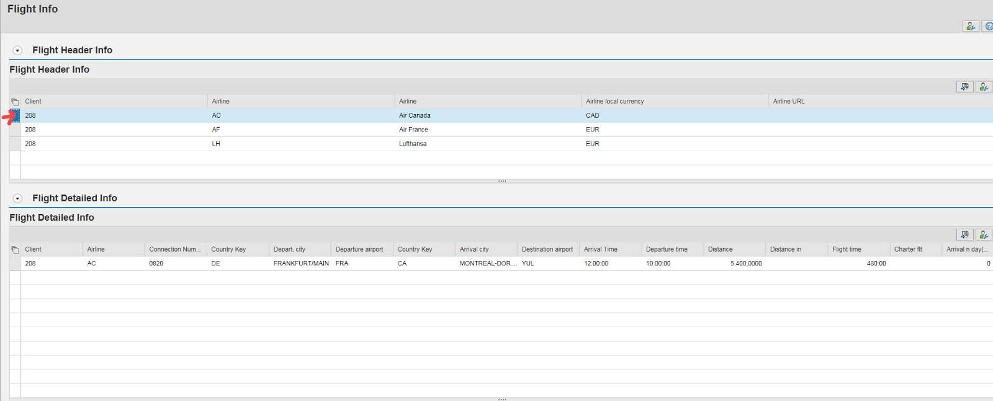Click select-all icon in Flight Detailed table
The image size is (993, 401).
pos(15,250)
